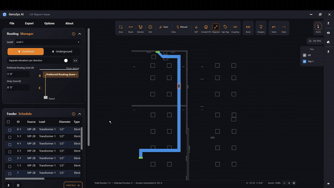This screenshot has height=188, width=334.
Task: Check the feeder 5-1 row checkbox
Action: tap(10, 137)
